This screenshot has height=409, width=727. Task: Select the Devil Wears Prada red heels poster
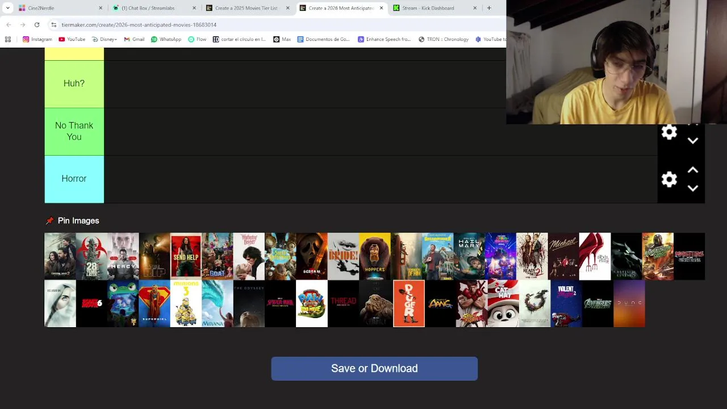coord(595,256)
